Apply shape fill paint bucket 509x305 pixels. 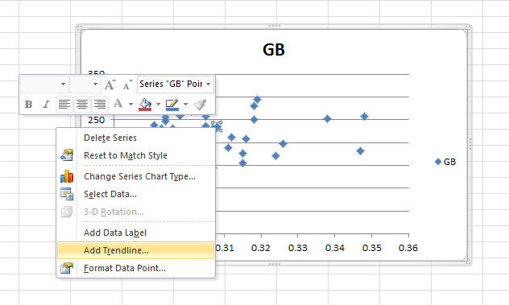click(x=145, y=104)
